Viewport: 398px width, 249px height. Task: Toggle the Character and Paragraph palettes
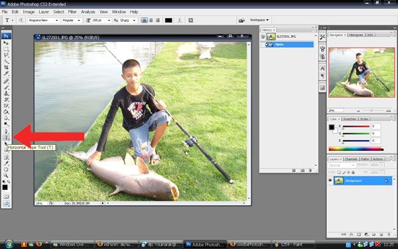point(190,20)
